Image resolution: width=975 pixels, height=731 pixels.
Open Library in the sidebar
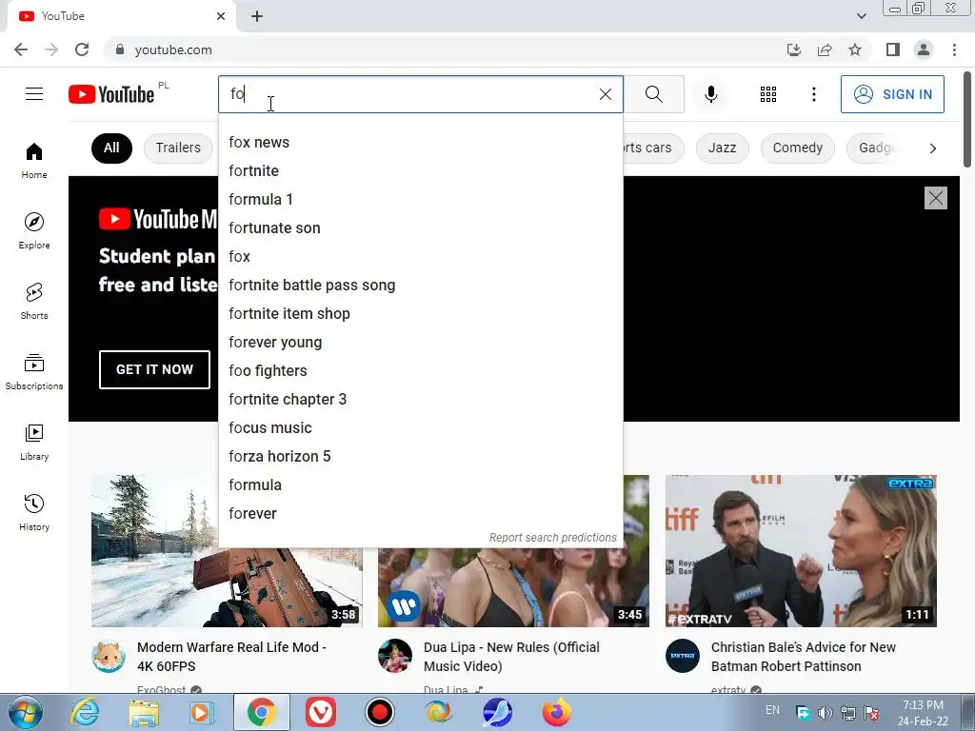pyautogui.click(x=34, y=442)
